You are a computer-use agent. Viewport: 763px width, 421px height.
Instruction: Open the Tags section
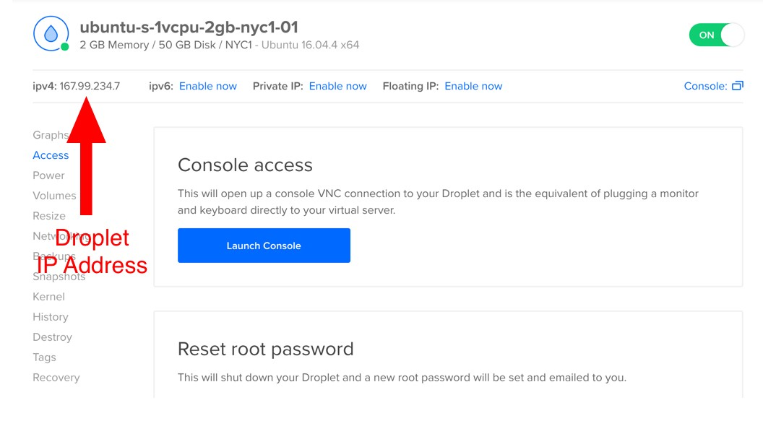pyautogui.click(x=44, y=357)
